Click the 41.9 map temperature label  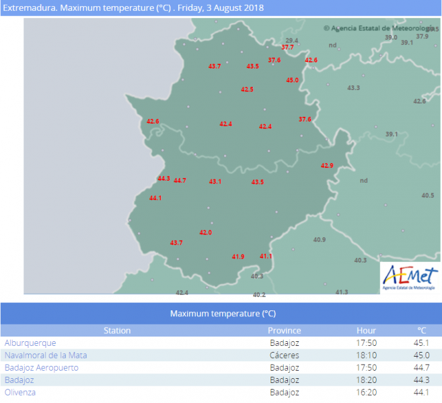point(238,257)
